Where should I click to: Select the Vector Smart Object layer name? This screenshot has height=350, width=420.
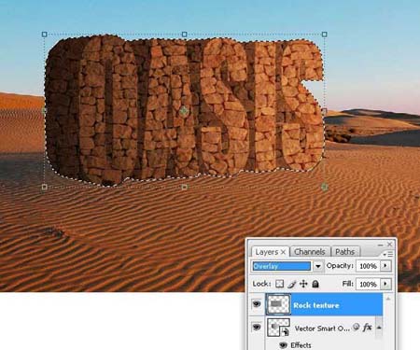[322, 329]
